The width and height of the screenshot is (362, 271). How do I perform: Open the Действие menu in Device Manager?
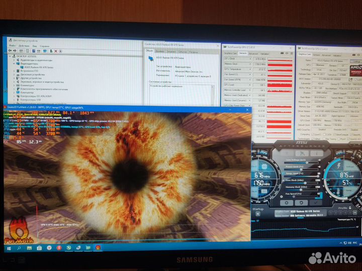24,46
